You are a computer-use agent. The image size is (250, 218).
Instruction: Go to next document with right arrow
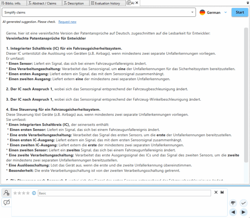[243, 212]
